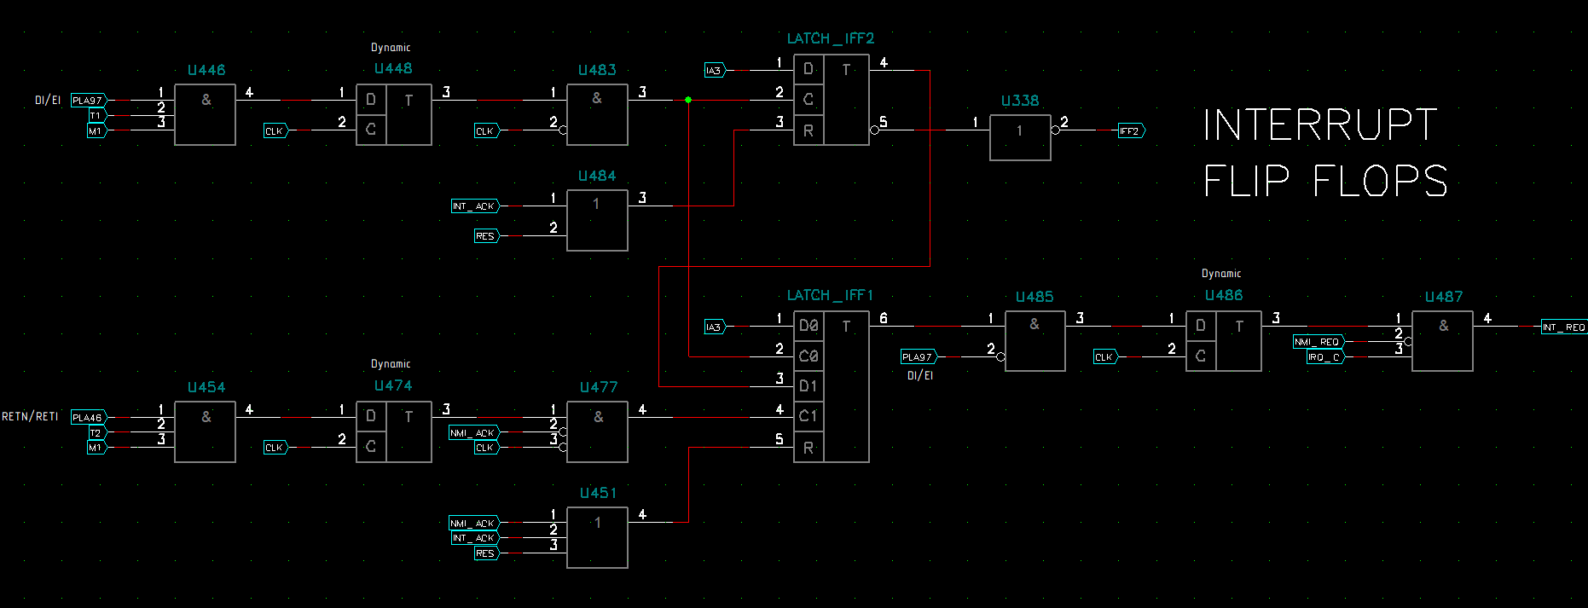Select the IRQ_C input port
The width and height of the screenshot is (1588, 608).
click(x=1324, y=357)
